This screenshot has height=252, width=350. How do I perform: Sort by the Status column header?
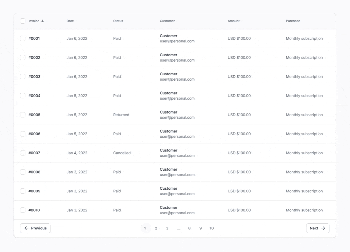[118, 21]
